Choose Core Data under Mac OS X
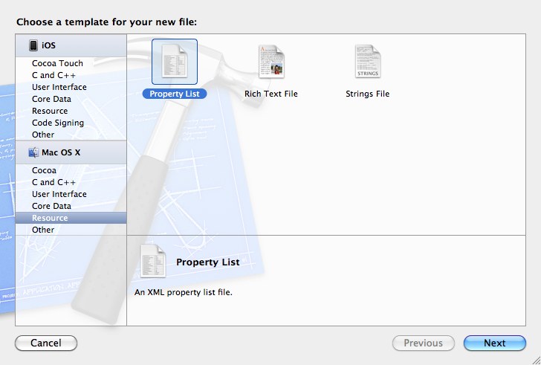The width and height of the screenshot is (541, 365). click(x=51, y=206)
